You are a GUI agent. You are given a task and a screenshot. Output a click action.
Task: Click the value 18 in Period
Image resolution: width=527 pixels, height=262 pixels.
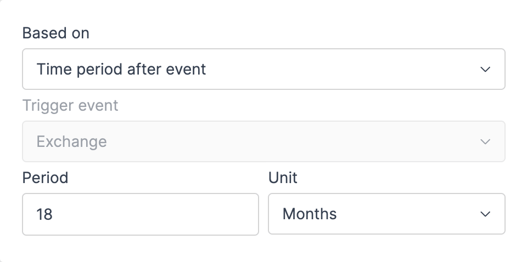pyautogui.click(x=44, y=214)
